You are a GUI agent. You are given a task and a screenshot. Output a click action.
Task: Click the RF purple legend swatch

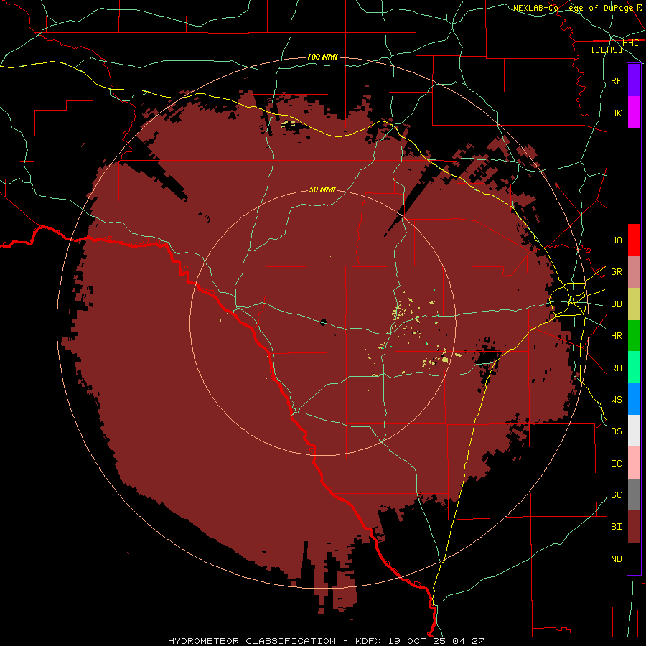click(634, 80)
